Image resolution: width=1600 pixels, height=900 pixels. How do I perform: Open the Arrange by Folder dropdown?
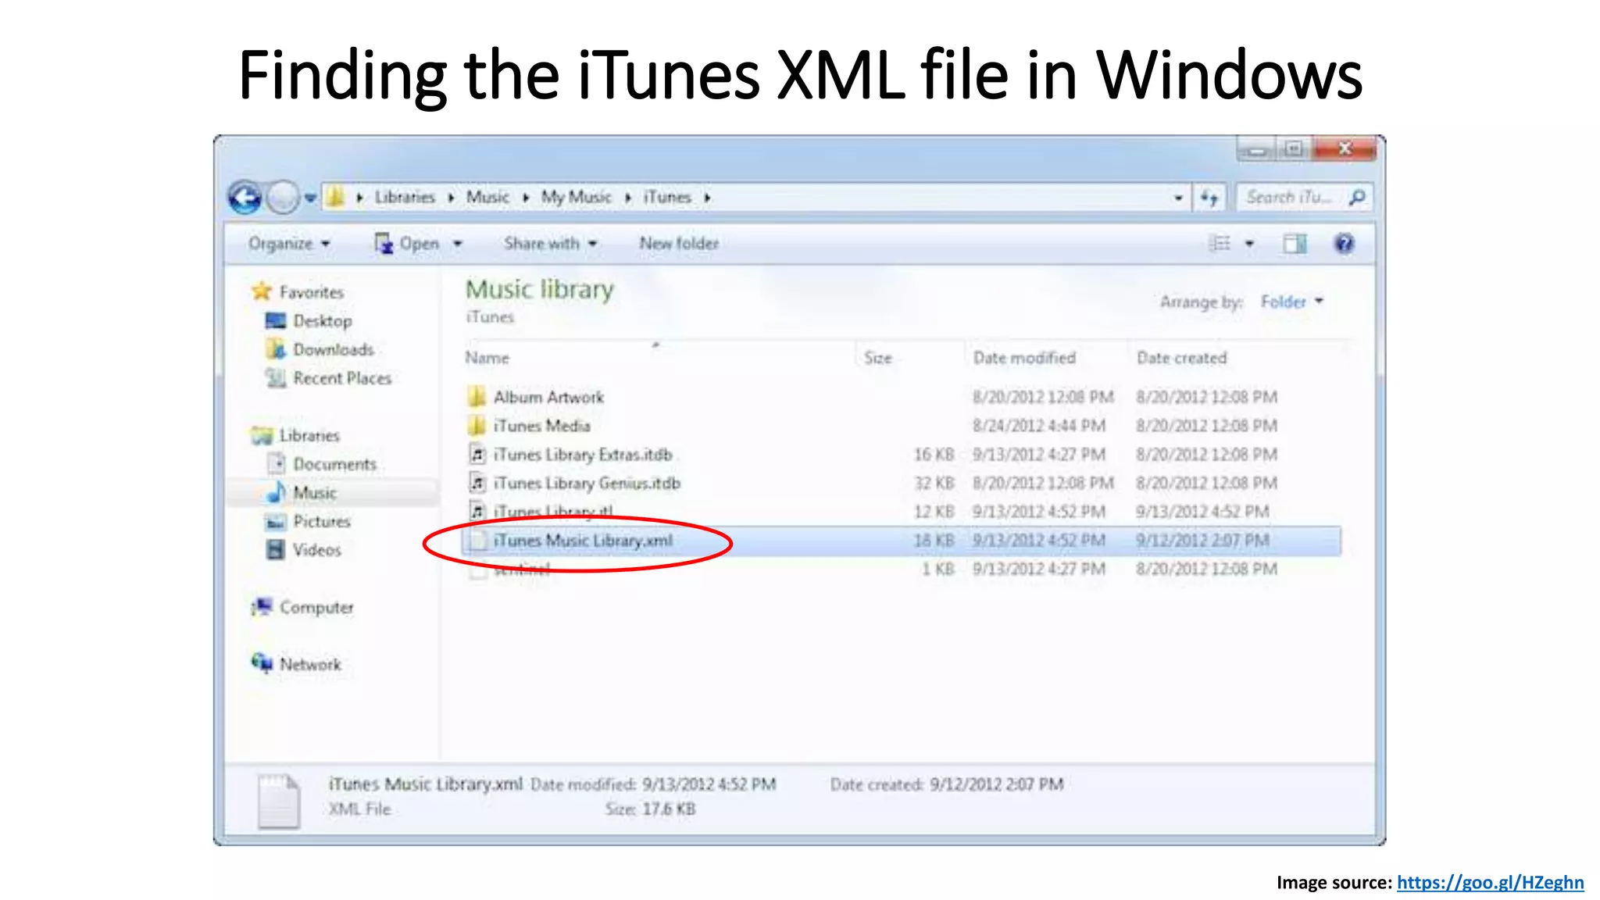(x=1292, y=302)
